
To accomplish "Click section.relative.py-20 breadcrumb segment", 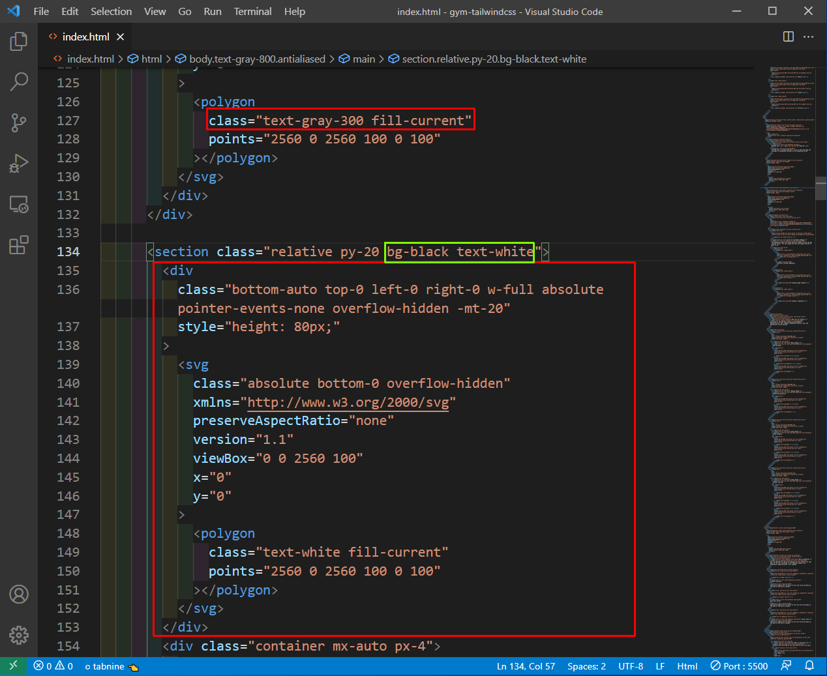I will (488, 59).
